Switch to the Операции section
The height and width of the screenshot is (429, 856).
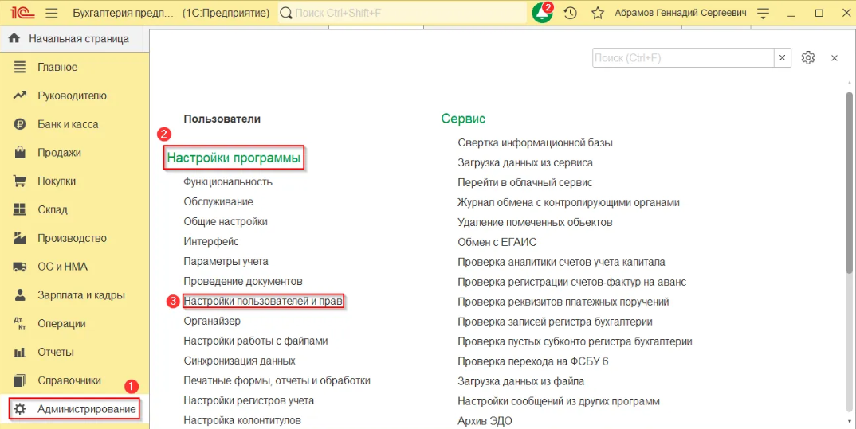[61, 324]
